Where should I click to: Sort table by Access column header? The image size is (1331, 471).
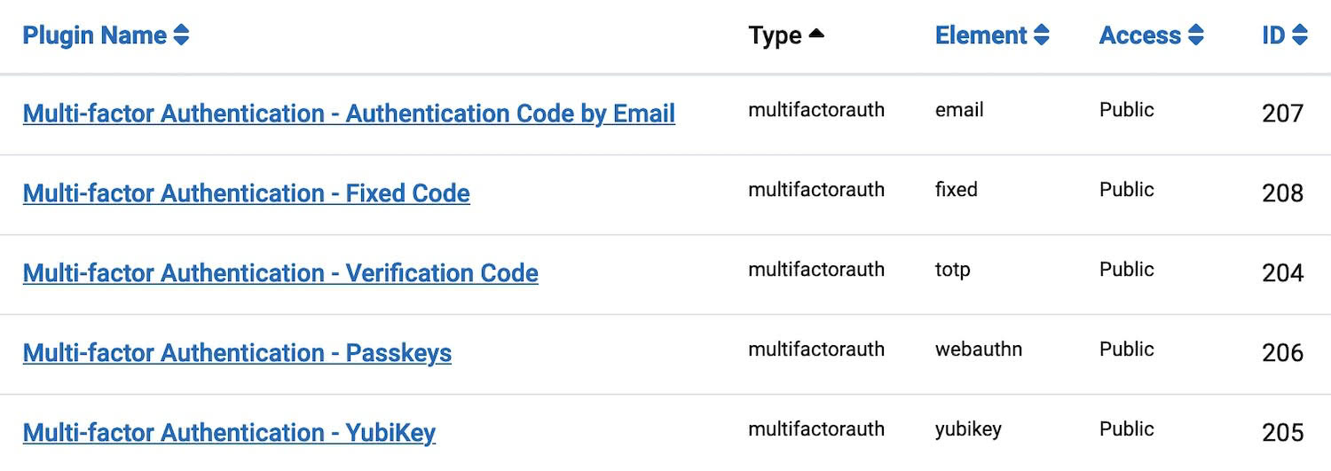(1139, 35)
